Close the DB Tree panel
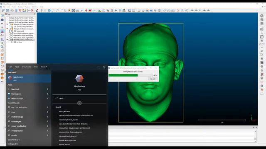Screen dimensions: 266x149 tap(35, 14)
